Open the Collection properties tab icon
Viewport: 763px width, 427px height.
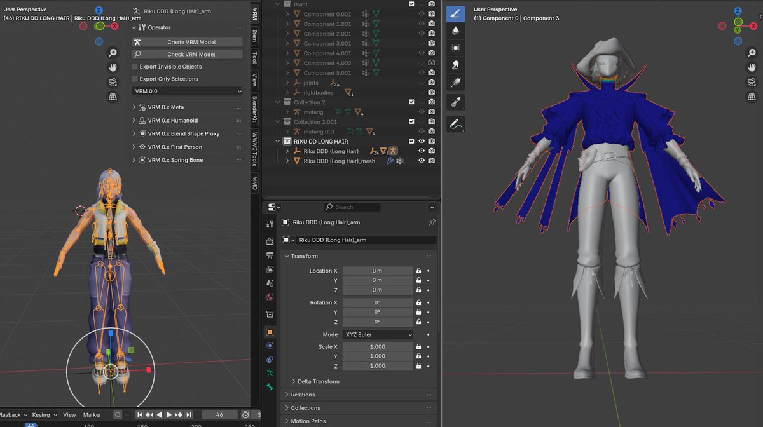[x=270, y=314]
